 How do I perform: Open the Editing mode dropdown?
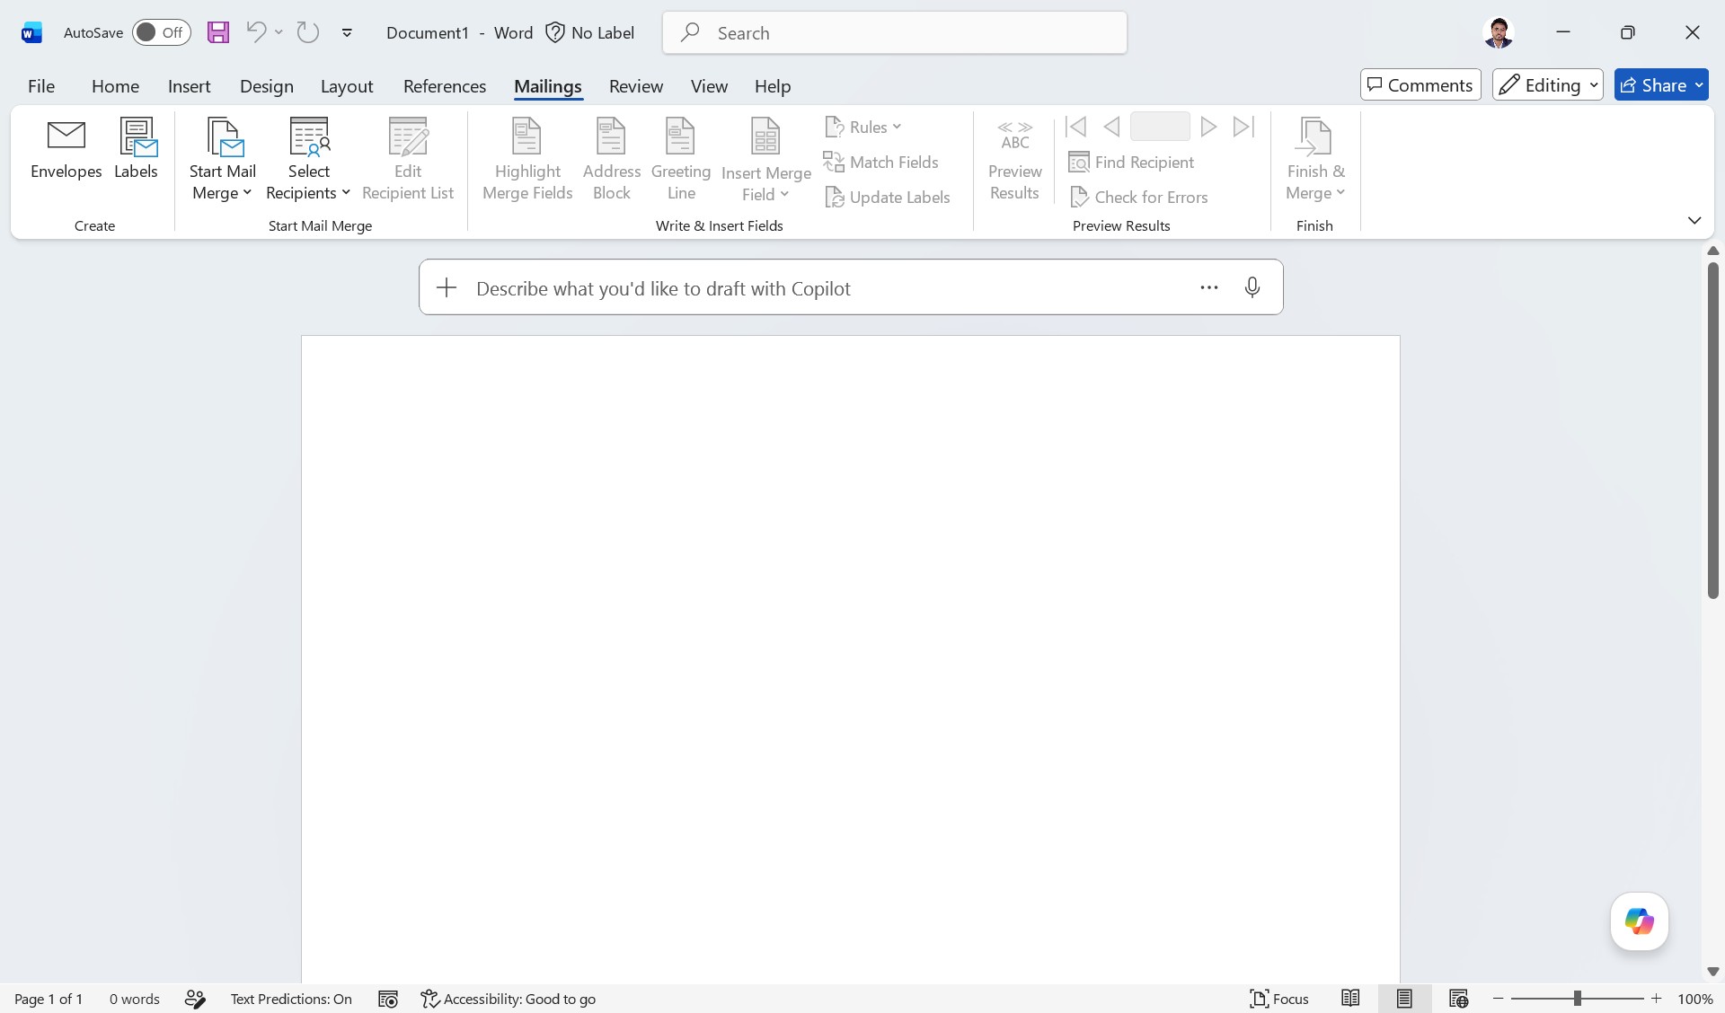1548,84
